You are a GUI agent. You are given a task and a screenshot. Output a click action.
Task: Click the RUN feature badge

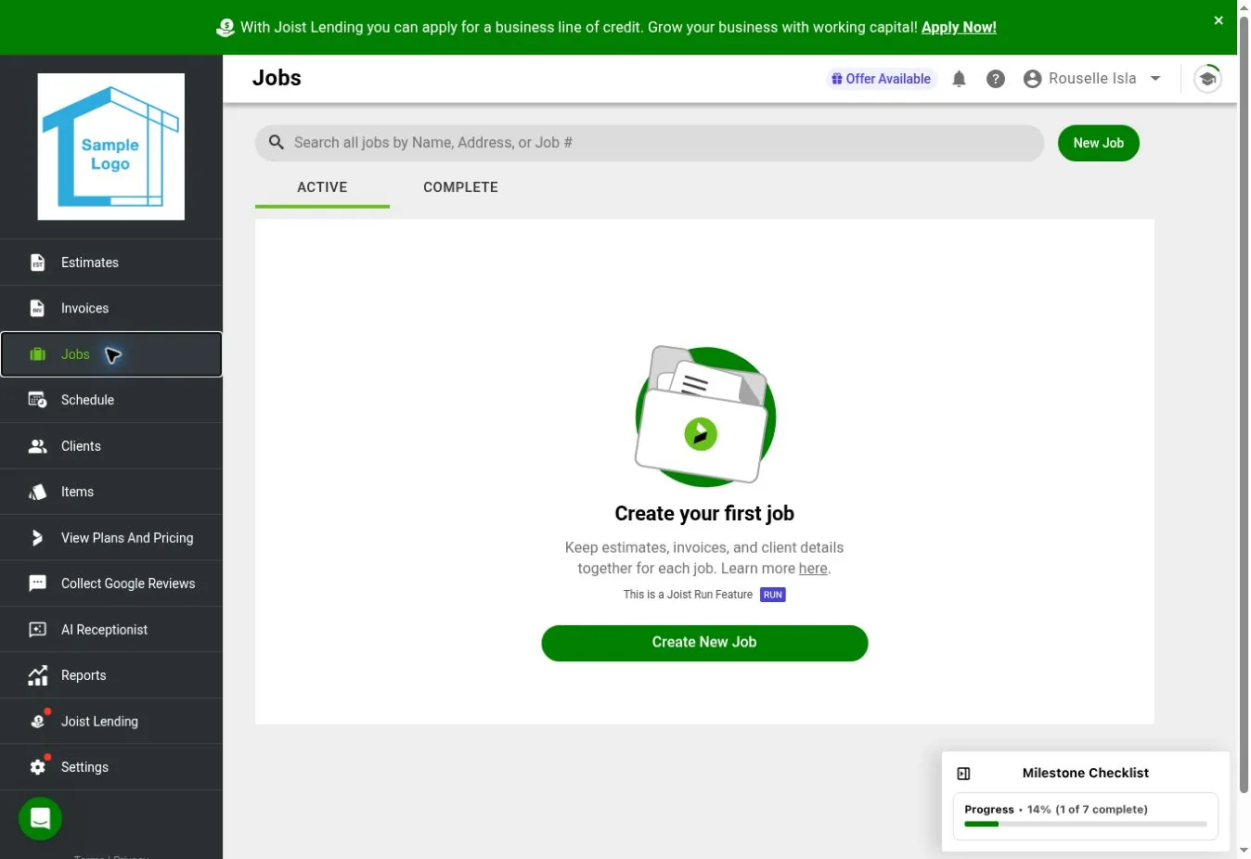click(x=773, y=595)
